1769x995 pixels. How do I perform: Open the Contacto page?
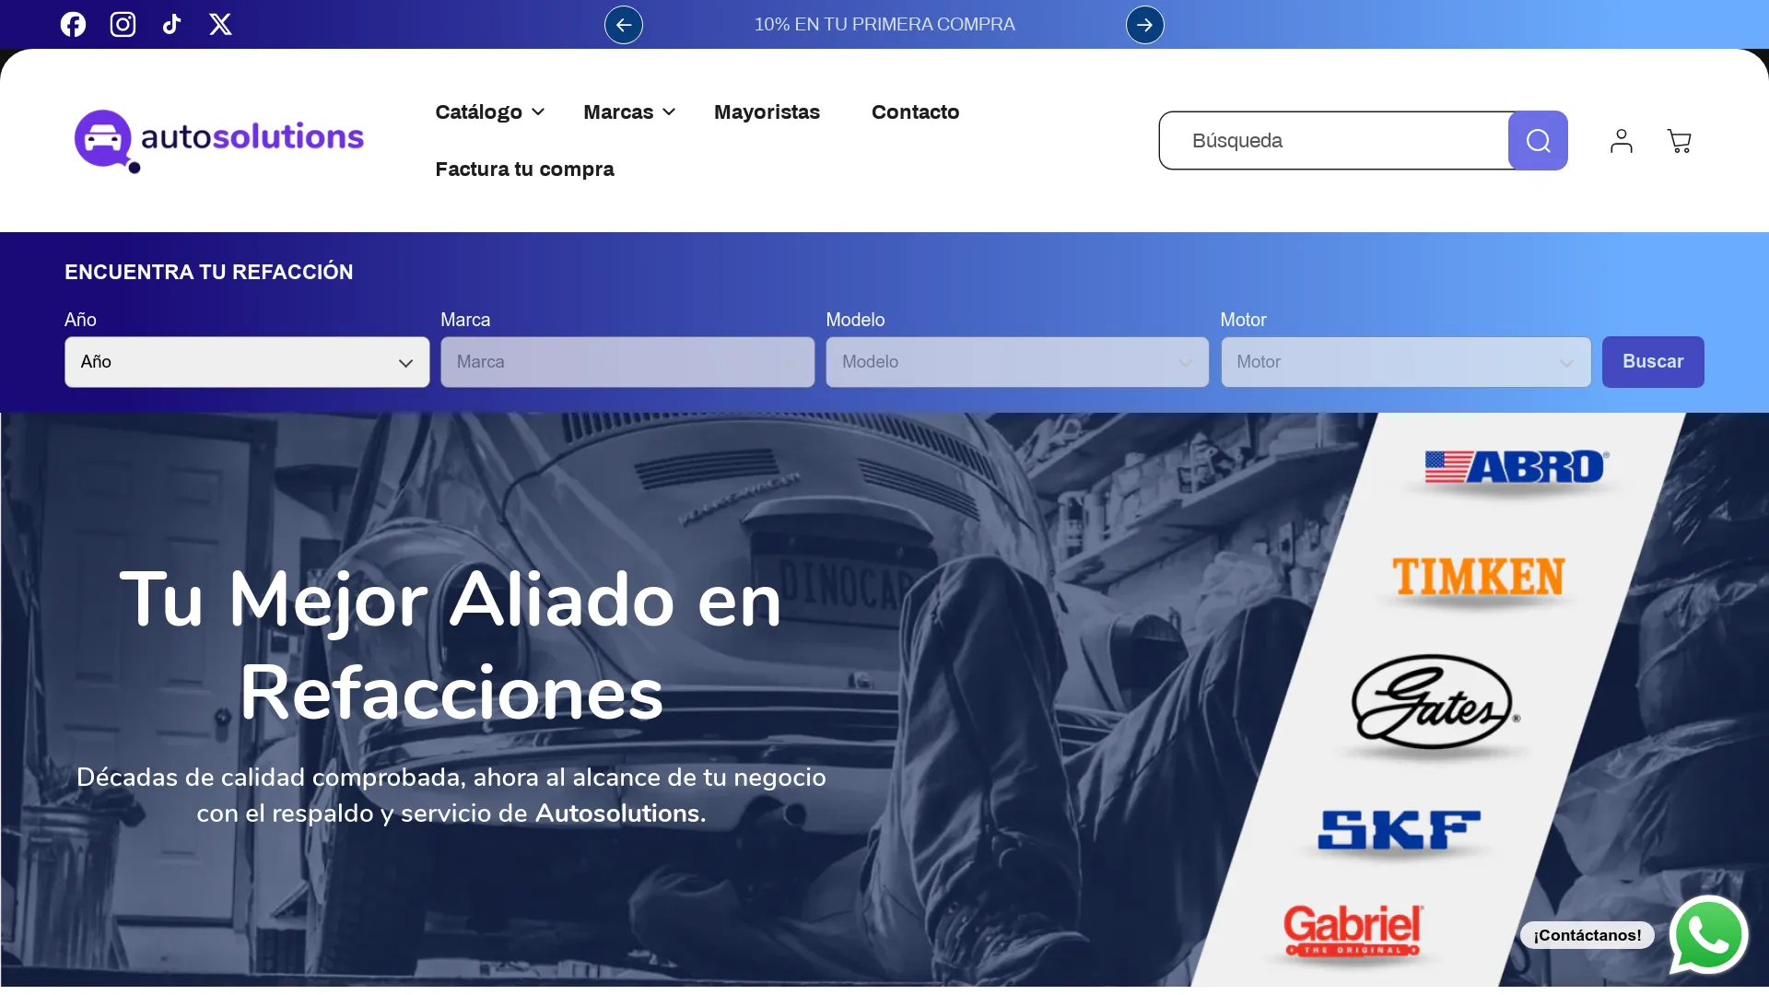(x=914, y=111)
